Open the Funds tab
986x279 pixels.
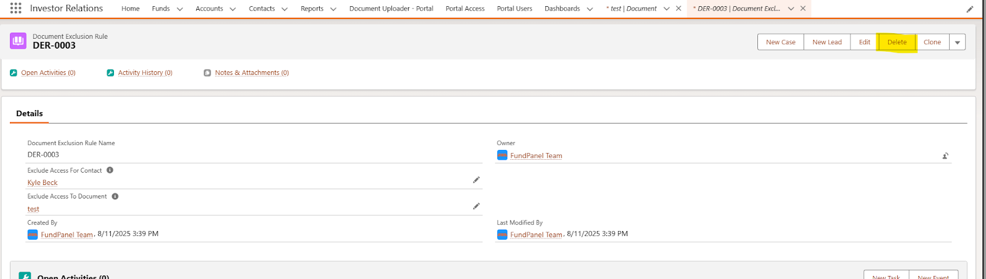(161, 9)
